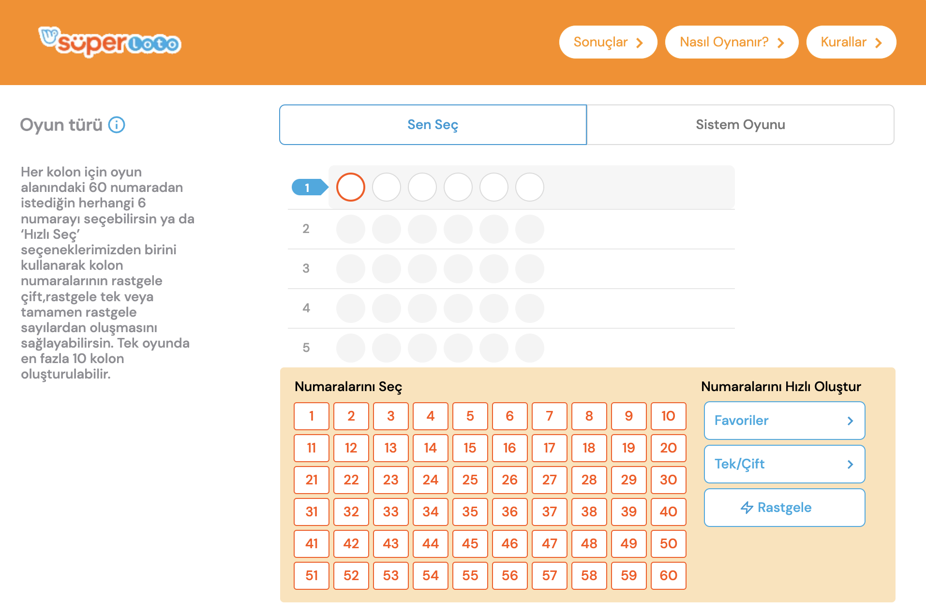
Task: Pick number 51 in the number grid
Action: pos(312,576)
